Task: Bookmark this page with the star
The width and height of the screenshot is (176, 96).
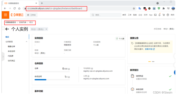Action: (134, 8)
